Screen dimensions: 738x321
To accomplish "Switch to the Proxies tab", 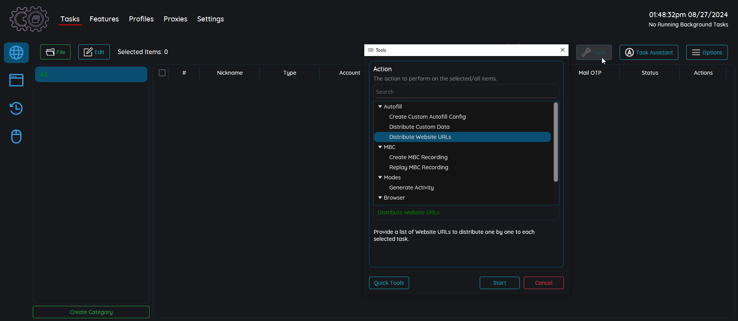I will pyautogui.click(x=175, y=19).
